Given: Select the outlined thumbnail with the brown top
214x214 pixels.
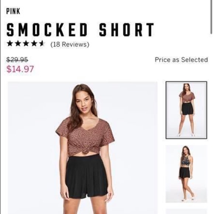Looking at the screenshot, I should point(186,110).
